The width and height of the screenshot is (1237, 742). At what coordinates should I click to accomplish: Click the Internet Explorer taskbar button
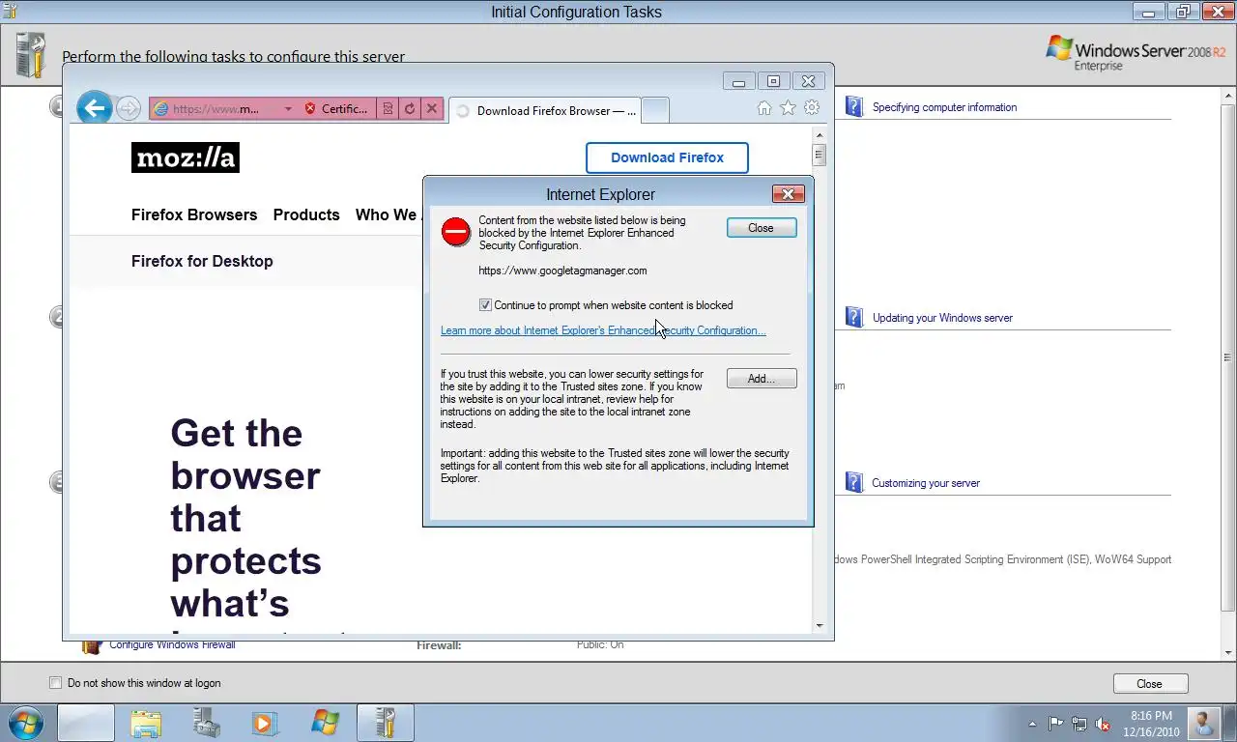(86, 723)
